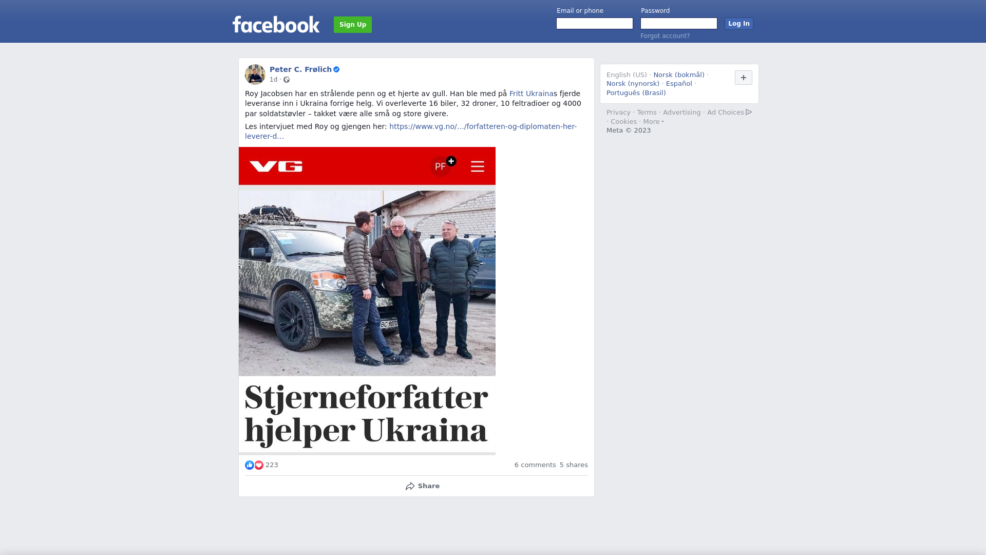Click the Log In button

point(739,24)
